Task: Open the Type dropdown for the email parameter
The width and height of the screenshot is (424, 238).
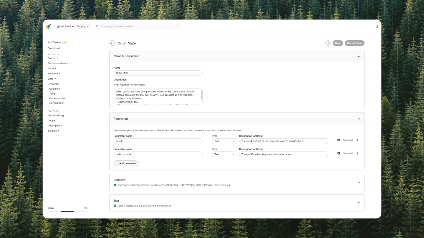Action: click(224, 141)
